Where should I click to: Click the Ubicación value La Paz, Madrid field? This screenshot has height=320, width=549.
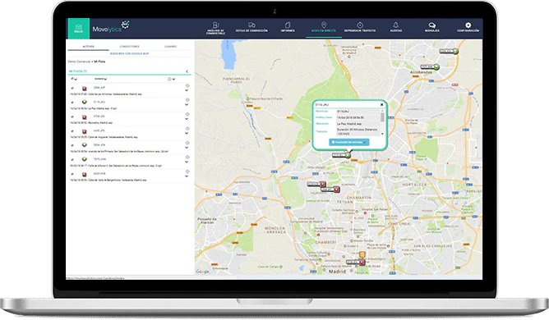point(358,124)
